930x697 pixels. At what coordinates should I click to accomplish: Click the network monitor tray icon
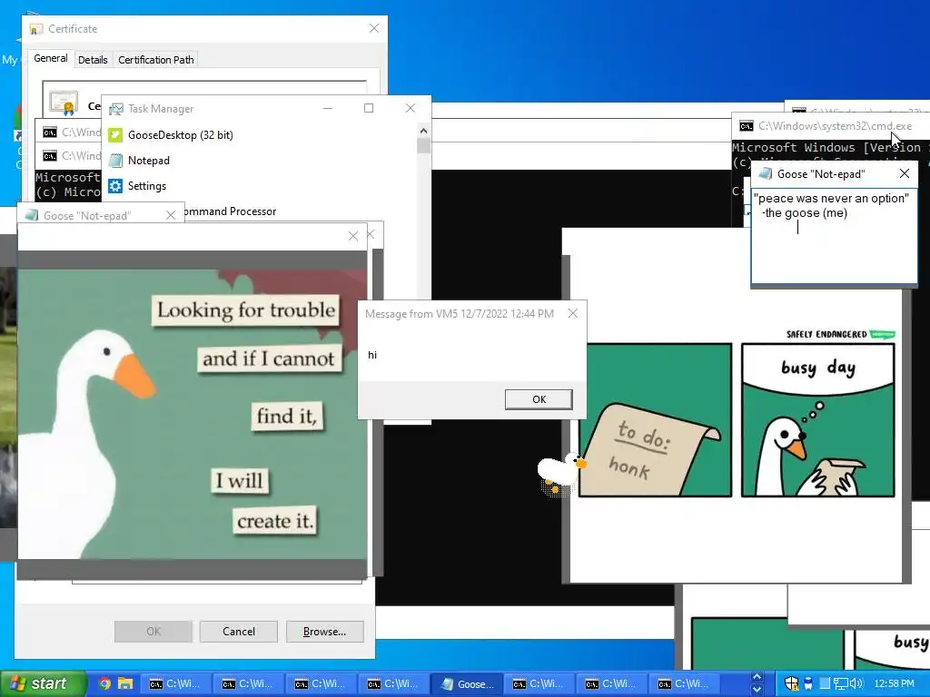coord(840,683)
